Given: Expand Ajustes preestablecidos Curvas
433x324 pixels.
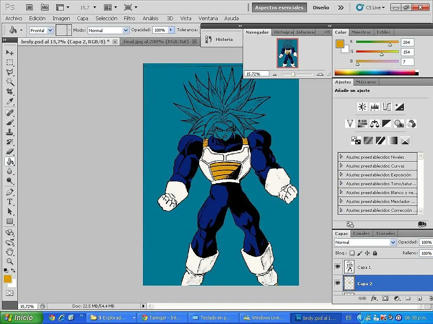Looking at the screenshot, I should 341,165.
